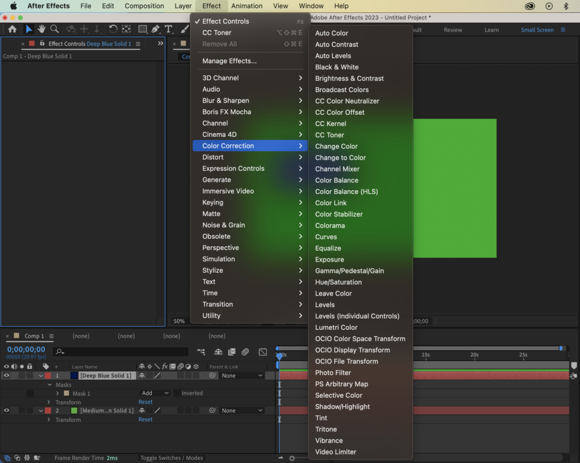Collapse the Masks group under Deep Blue Solid 1

(50, 385)
